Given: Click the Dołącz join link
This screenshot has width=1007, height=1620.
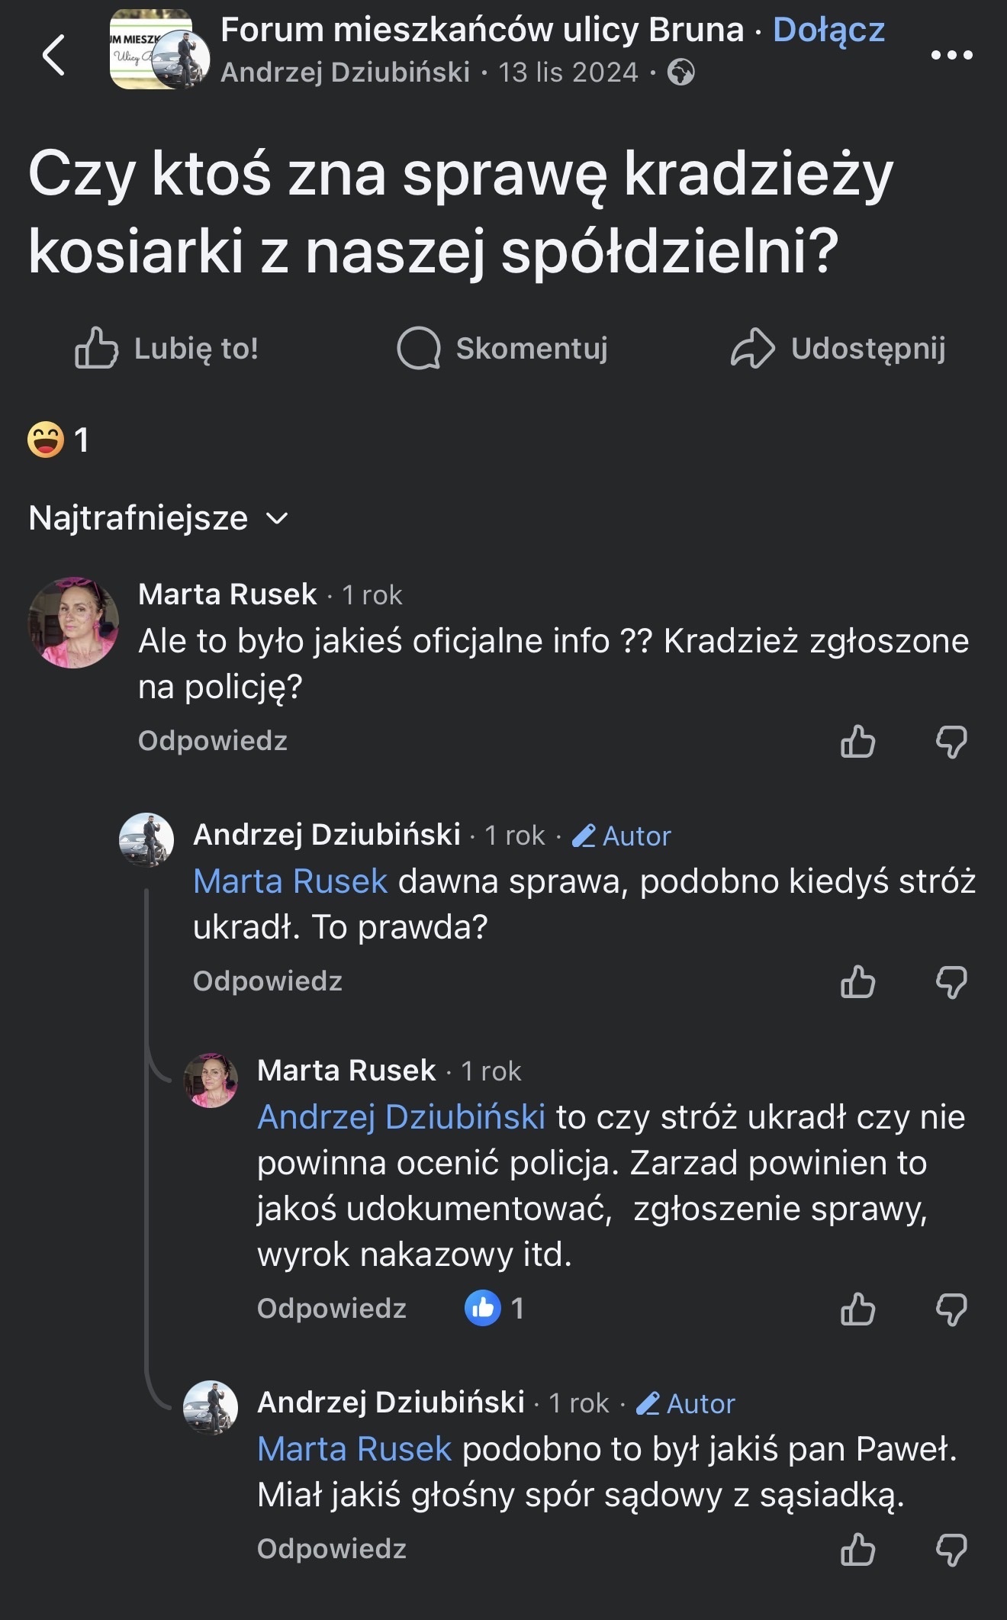Looking at the screenshot, I should coord(828,31).
